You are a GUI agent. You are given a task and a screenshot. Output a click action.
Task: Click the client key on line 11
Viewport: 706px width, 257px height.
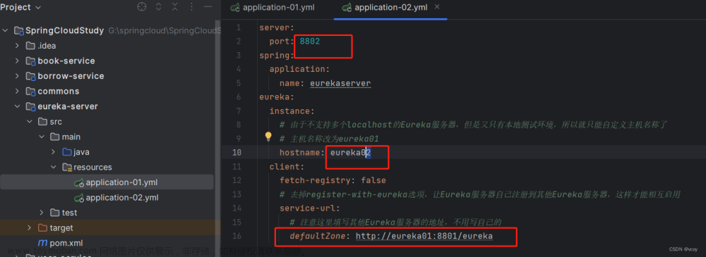click(284, 166)
